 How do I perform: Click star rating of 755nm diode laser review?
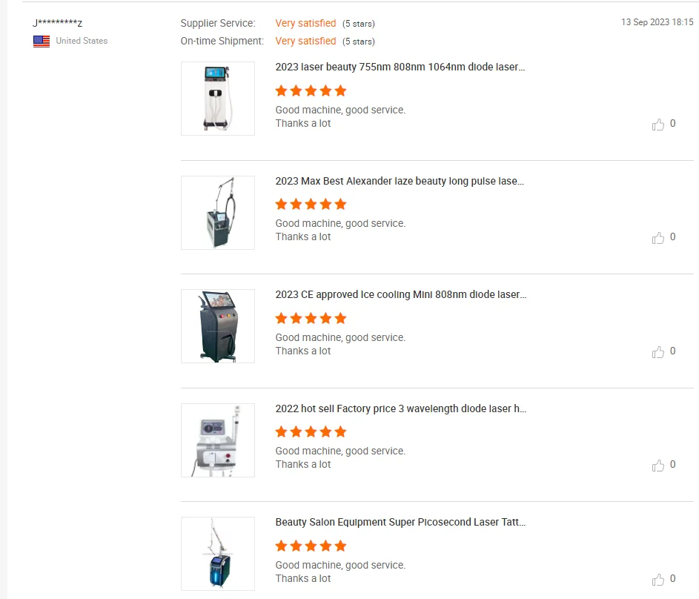(311, 91)
